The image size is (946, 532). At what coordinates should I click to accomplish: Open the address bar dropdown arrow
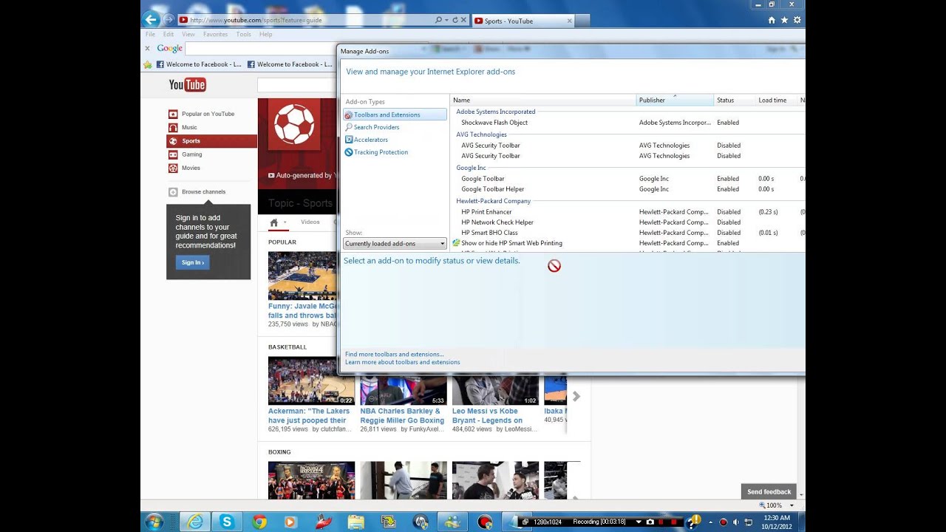pyautogui.click(x=447, y=20)
